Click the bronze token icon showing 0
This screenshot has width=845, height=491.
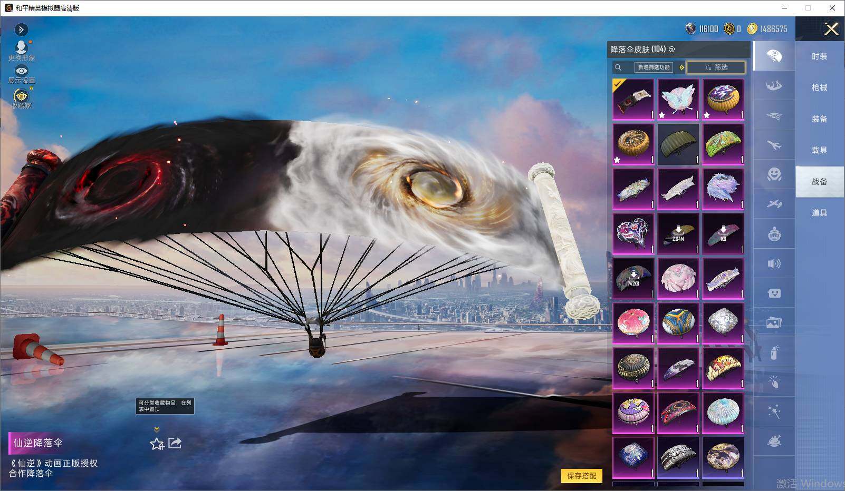pyautogui.click(x=729, y=28)
